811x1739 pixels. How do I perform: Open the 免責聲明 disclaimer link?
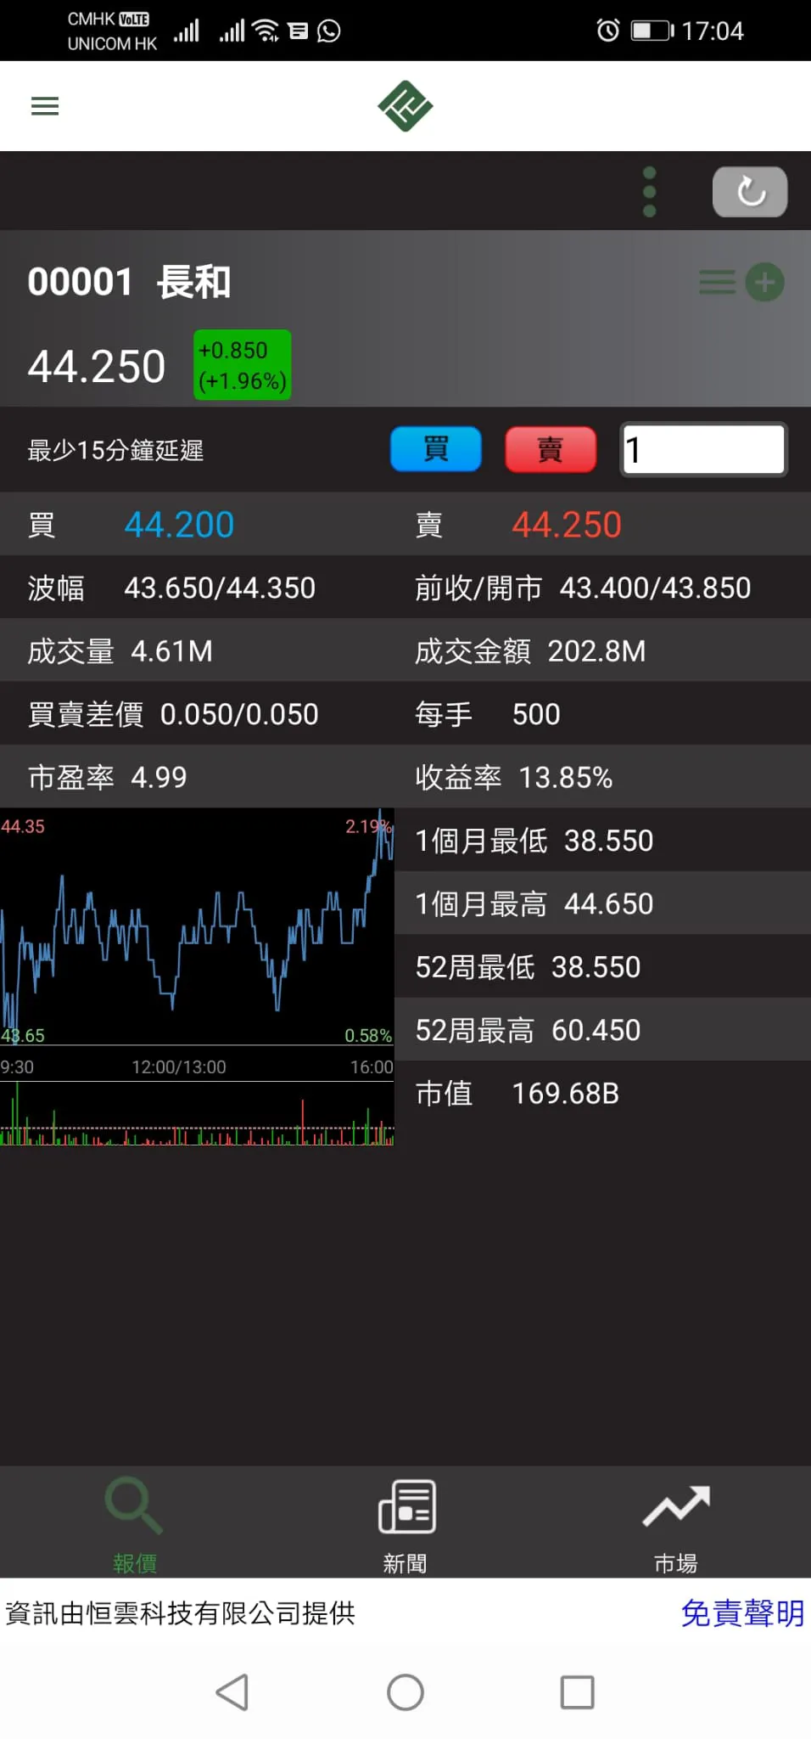tap(742, 1612)
